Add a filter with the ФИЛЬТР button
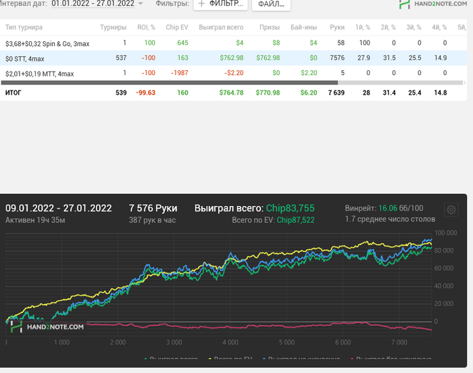Image resolution: width=473 pixels, height=373 pixels. [220, 4]
